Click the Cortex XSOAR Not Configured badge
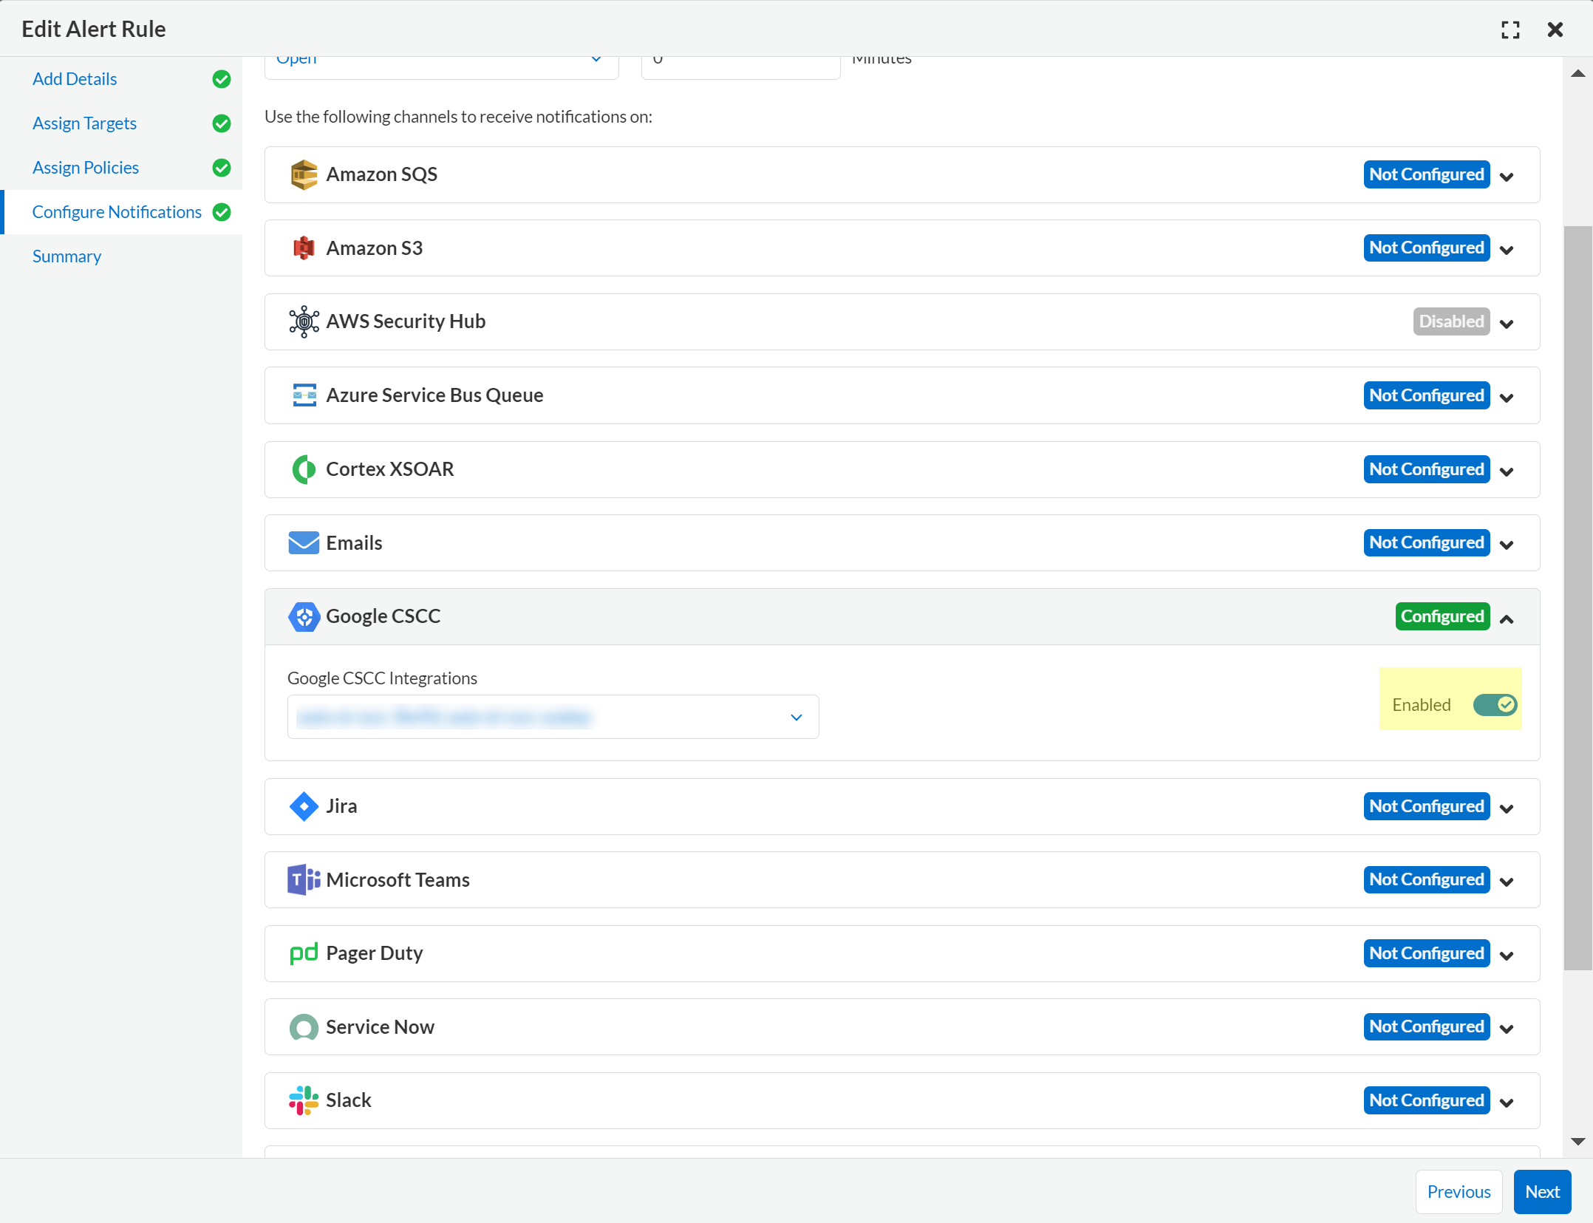This screenshot has width=1593, height=1223. [x=1427, y=469]
